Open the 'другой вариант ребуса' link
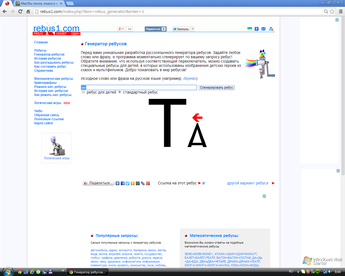345x276 pixels. click(x=248, y=183)
